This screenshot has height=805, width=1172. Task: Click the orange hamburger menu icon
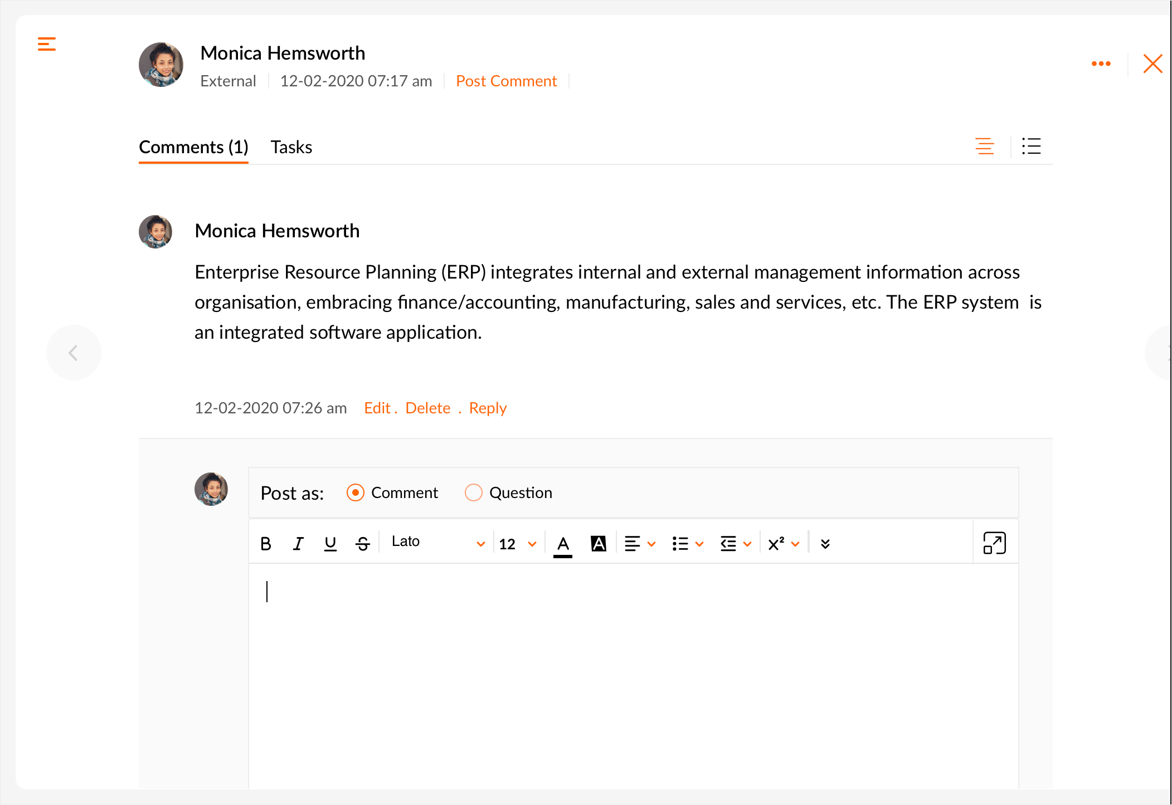click(x=47, y=44)
